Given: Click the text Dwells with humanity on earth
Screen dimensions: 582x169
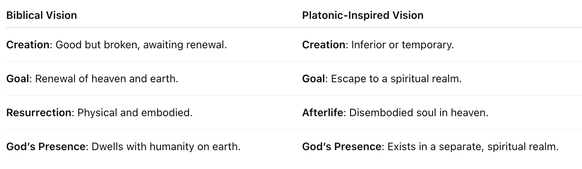Looking at the screenshot, I should [166, 147].
